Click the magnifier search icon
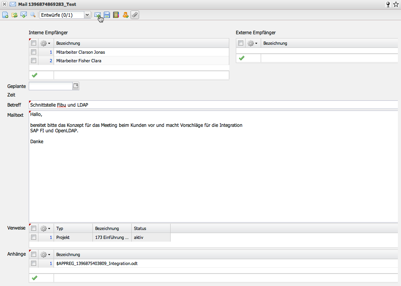 [x=33, y=15]
